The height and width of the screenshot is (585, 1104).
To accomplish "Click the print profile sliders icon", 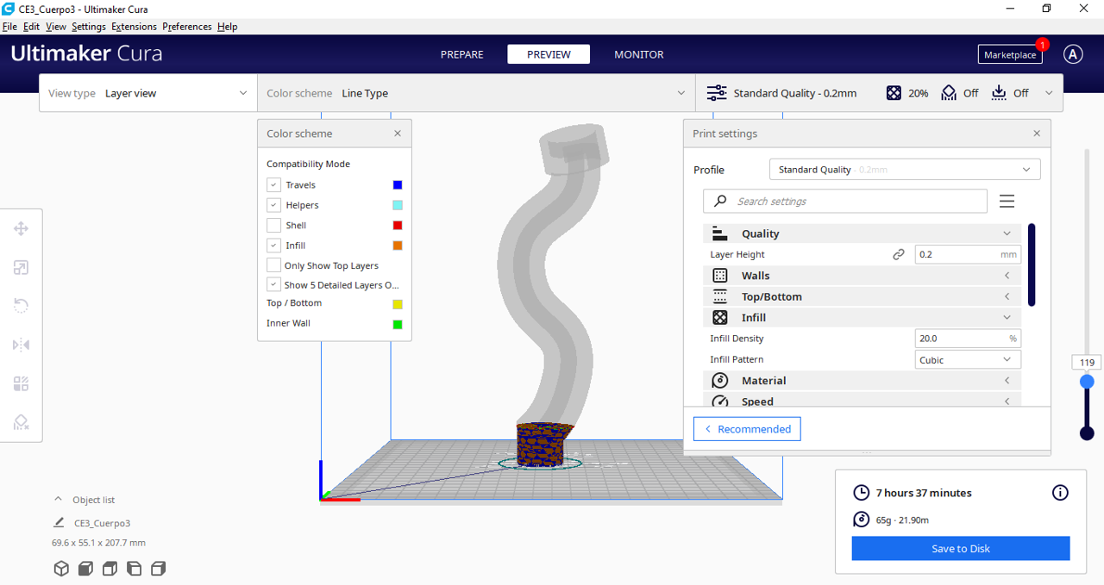I will coord(717,93).
